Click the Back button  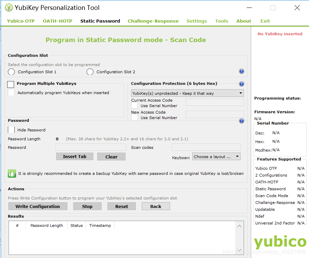(156, 206)
